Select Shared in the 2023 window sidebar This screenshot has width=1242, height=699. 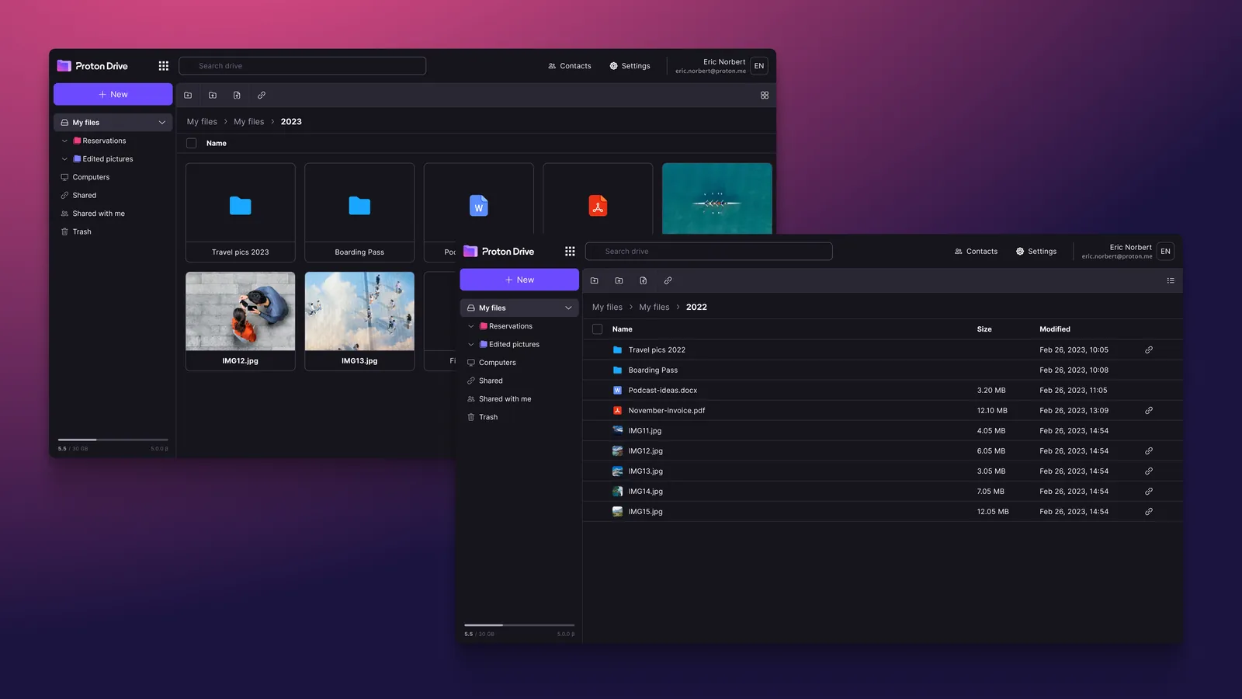(78, 196)
